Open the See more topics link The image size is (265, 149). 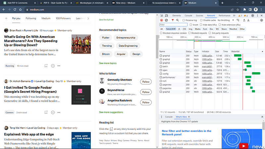[x=108, y=63]
